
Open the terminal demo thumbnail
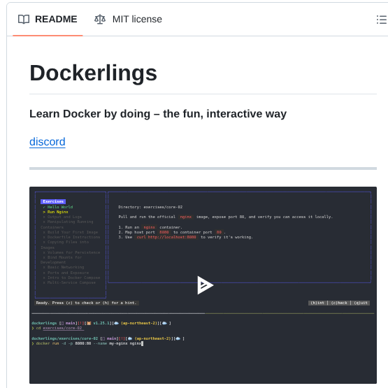[203, 285]
